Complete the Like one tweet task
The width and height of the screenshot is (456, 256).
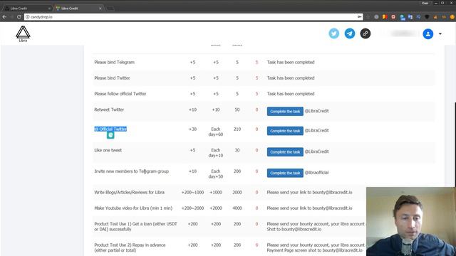coord(285,151)
